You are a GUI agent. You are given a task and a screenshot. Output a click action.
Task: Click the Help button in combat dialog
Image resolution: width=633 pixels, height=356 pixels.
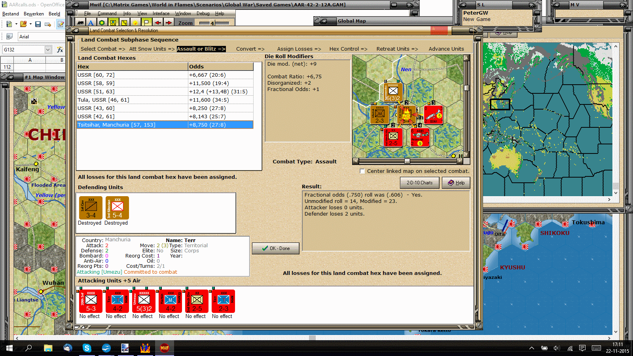456,183
